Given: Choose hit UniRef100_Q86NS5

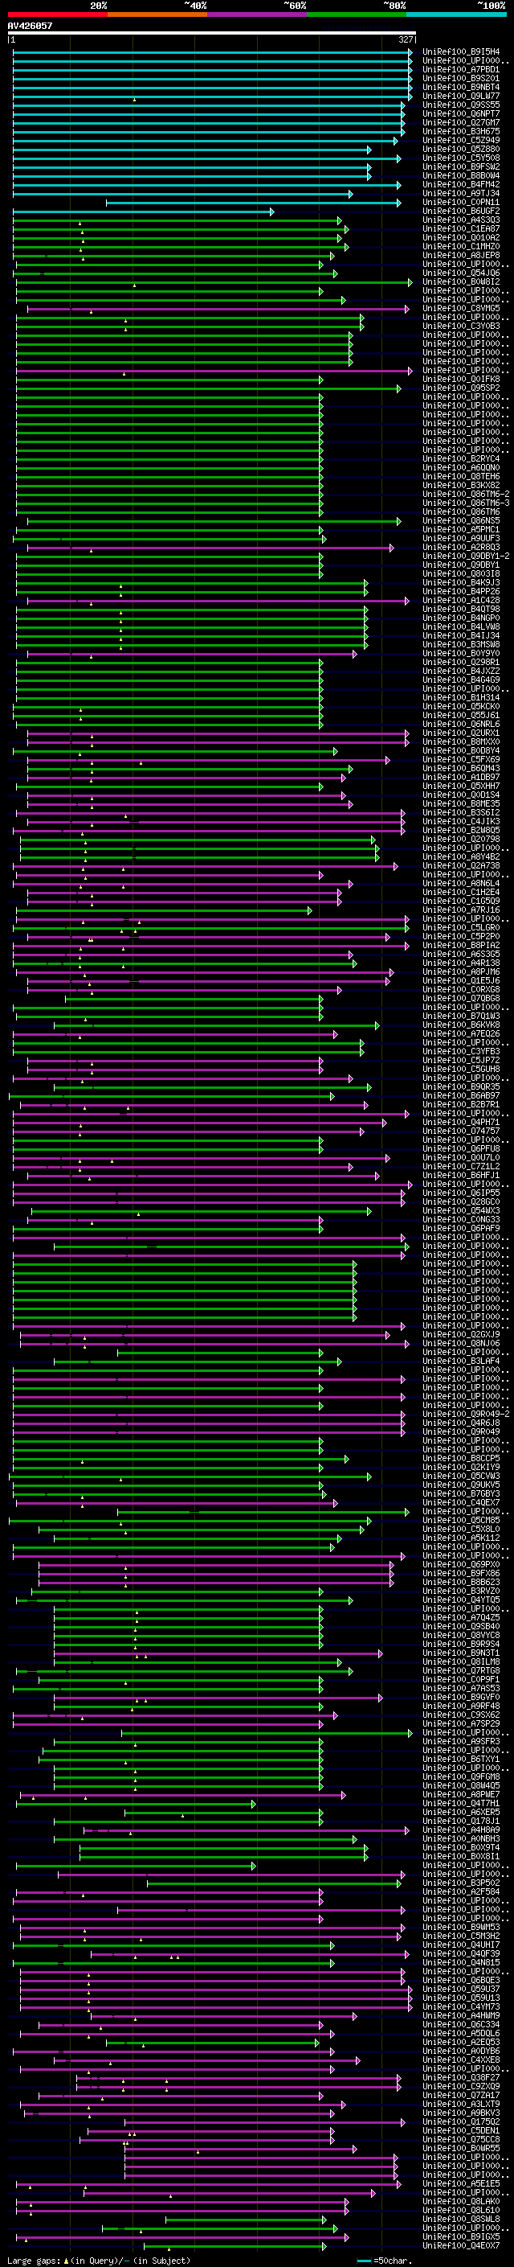Looking at the screenshot, I should point(461,520).
